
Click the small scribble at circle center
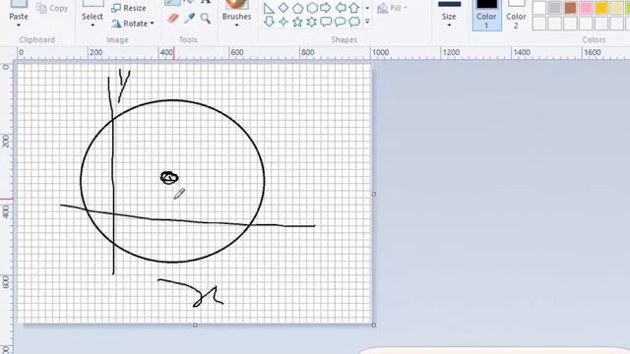(x=169, y=177)
